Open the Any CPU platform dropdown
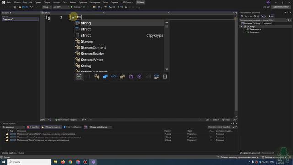Image resolution: width=293 pixels, height=165 pixels. [61, 7]
